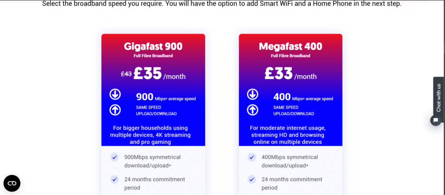Click Gigafast 24 months commitment checkmark
Image resolution: width=445 pixels, height=195 pixels.
coord(115,179)
